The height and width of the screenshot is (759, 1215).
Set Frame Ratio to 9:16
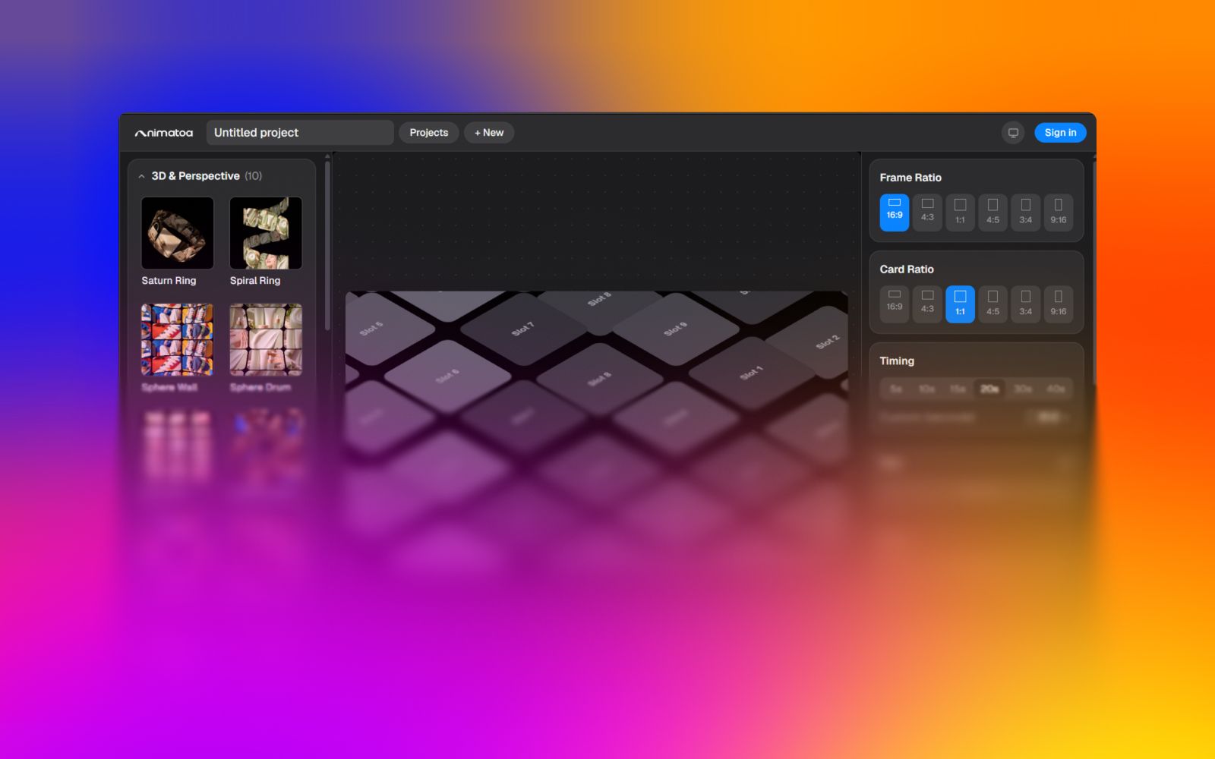click(1058, 213)
